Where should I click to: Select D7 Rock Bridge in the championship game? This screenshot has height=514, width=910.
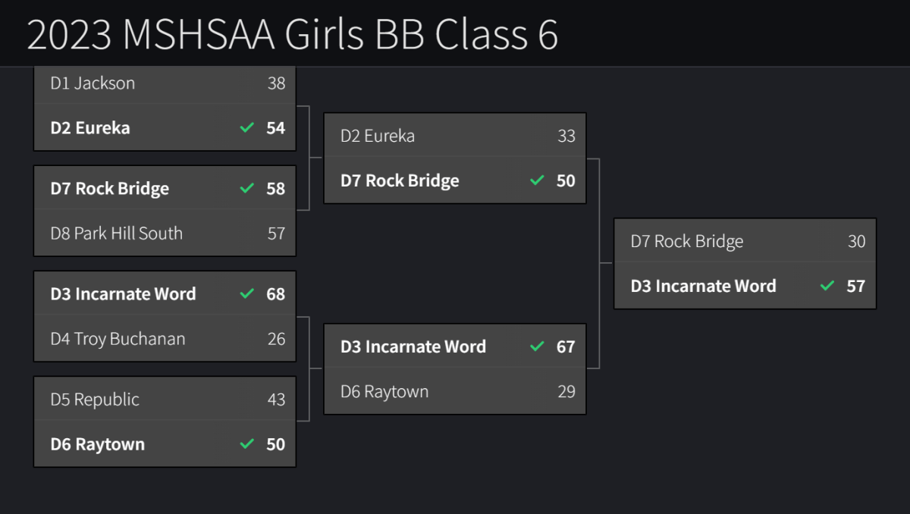coord(687,242)
